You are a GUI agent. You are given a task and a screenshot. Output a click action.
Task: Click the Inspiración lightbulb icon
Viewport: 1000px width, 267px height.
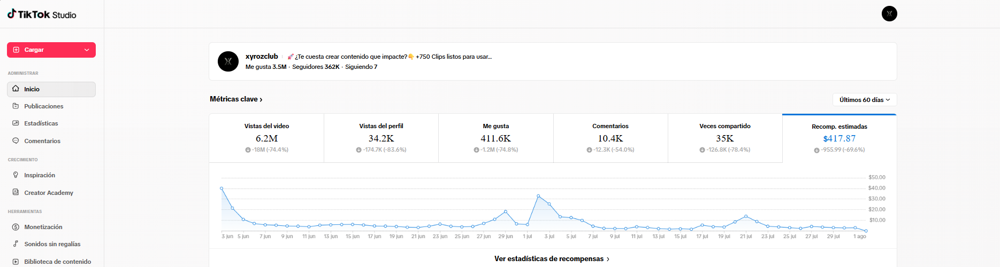coord(16,175)
